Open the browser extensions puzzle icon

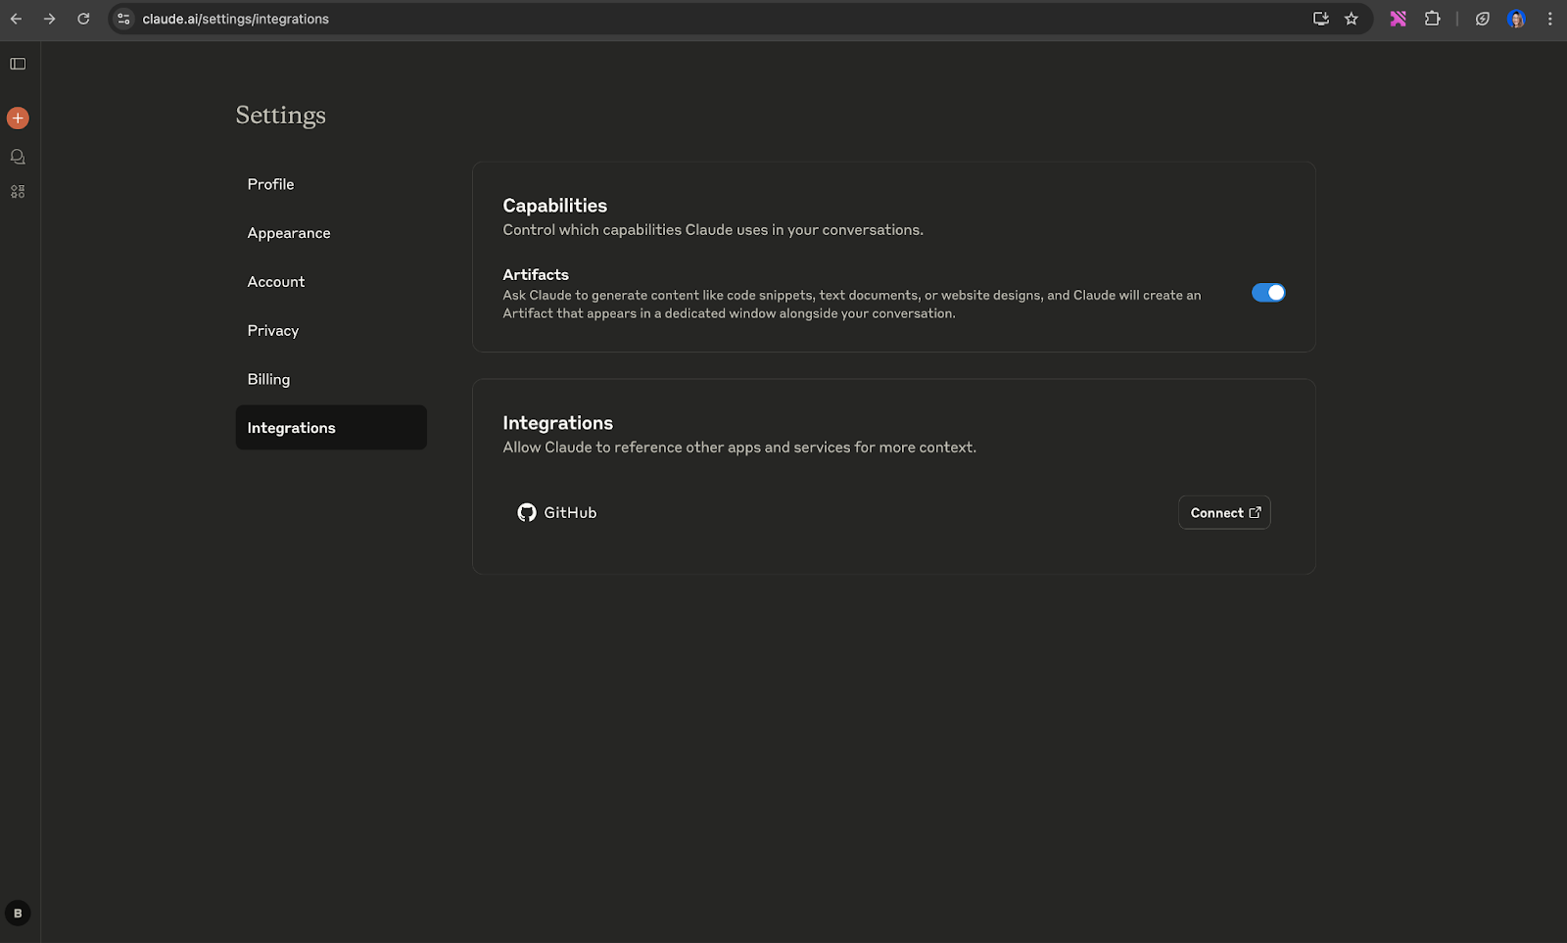pyautogui.click(x=1432, y=19)
